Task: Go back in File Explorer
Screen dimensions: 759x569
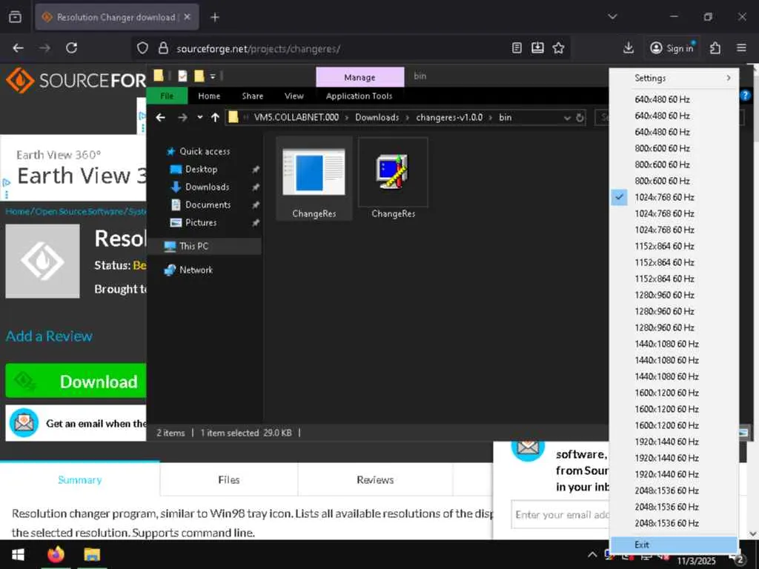Action: 161,118
